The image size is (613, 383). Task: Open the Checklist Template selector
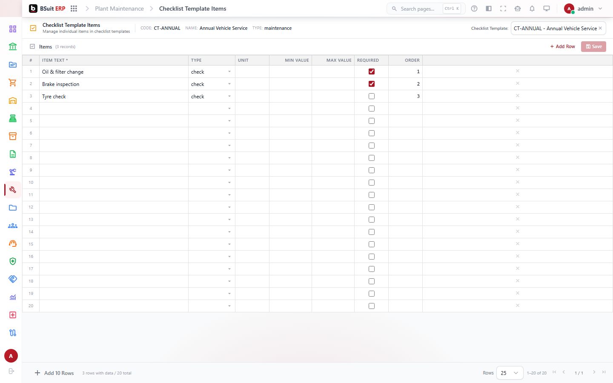[x=558, y=28]
